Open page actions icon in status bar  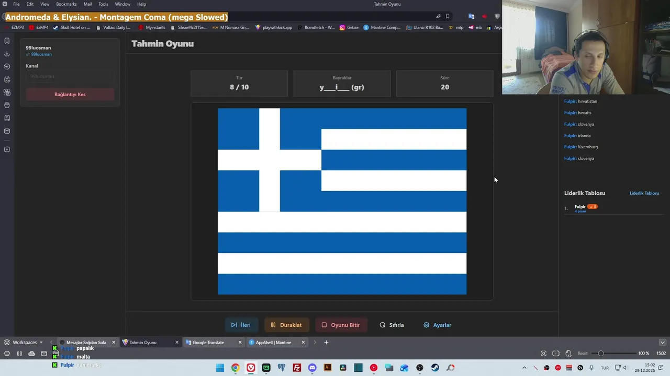click(568, 354)
